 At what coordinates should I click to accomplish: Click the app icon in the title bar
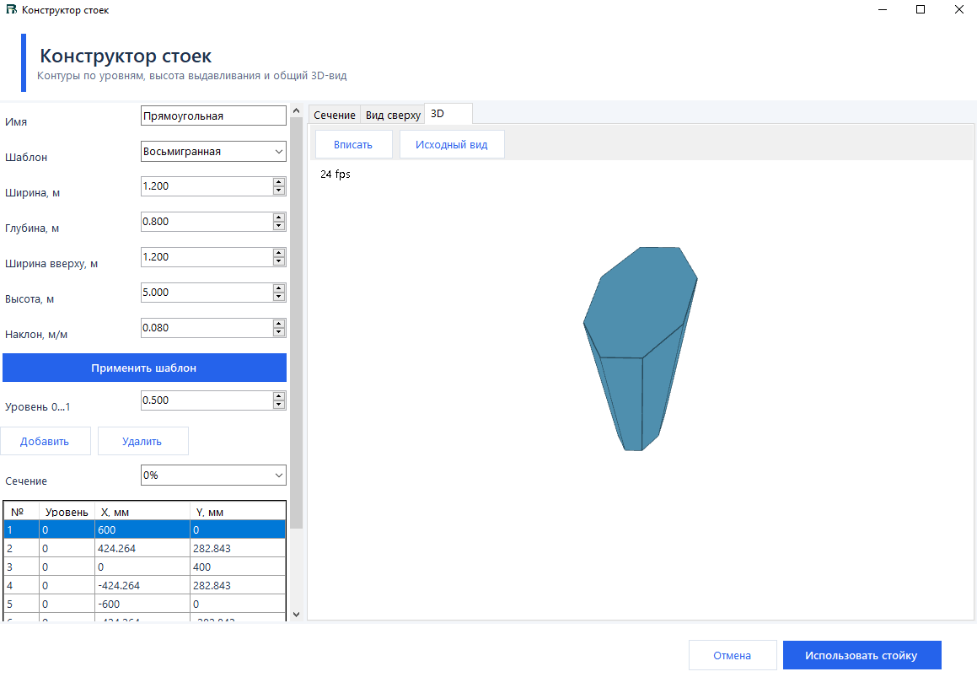point(11,10)
